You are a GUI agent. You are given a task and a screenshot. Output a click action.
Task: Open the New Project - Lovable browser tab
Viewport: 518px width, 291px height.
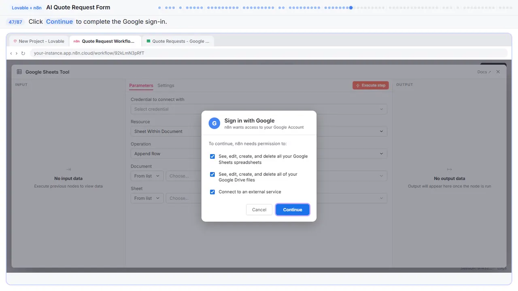(x=39, y=41)
